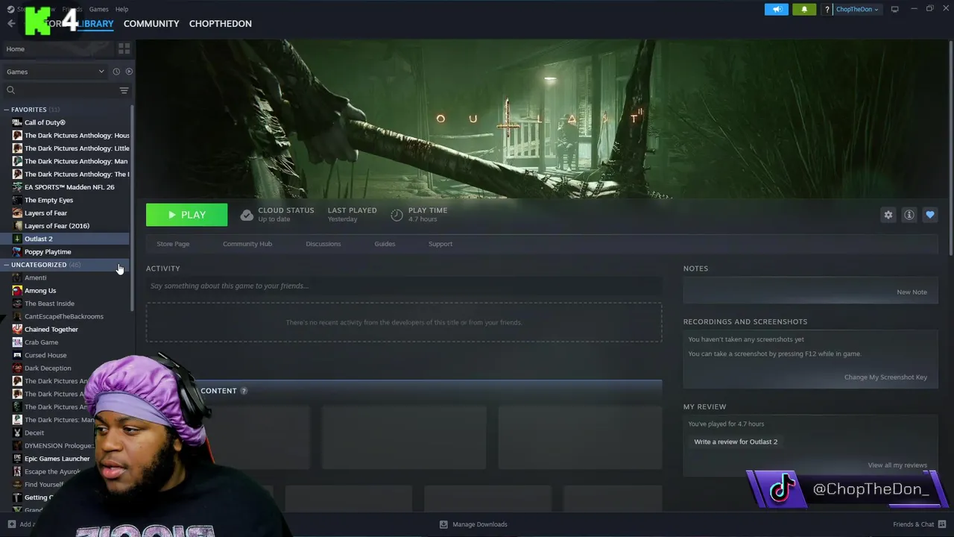
Task: Open the CHOPTHEDON profile section
Action: coord(220,23)
